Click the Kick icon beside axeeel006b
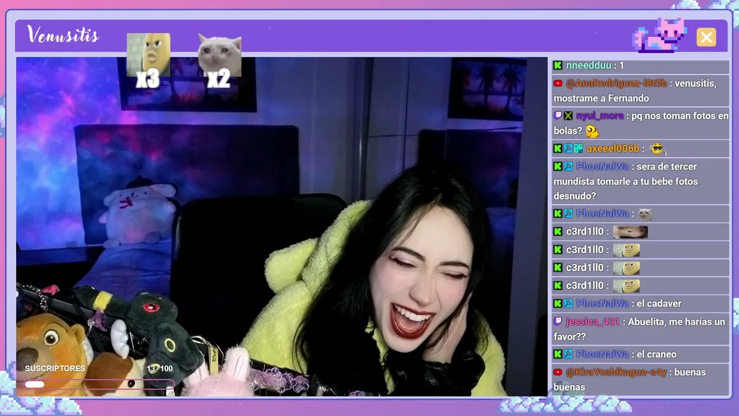 point(558,148)
